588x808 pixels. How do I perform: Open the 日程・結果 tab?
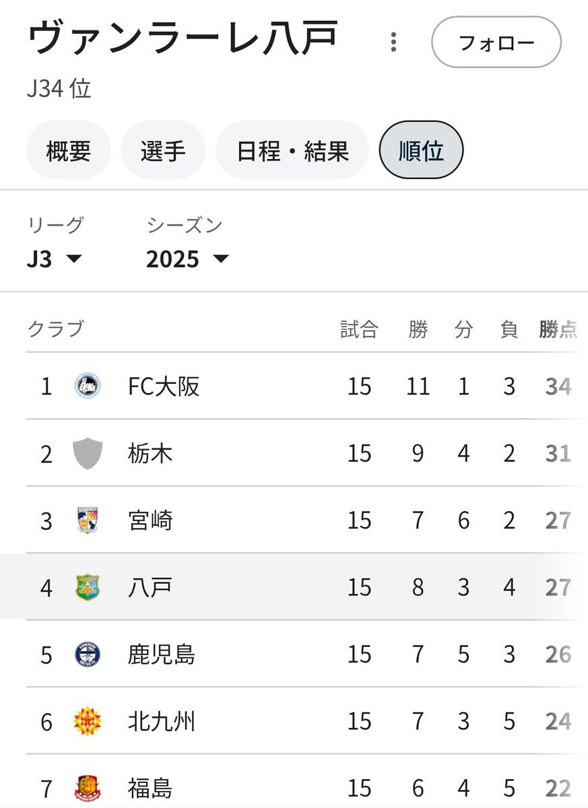tap(292, 150)
